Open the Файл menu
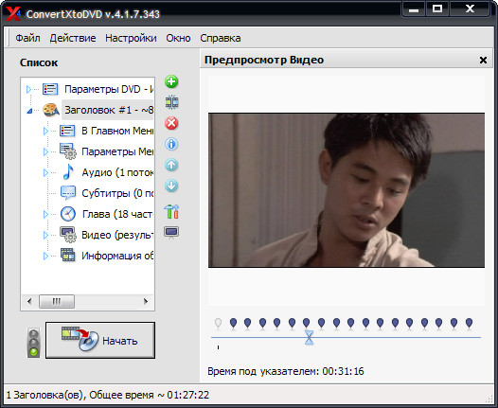 tap(28, 38)
